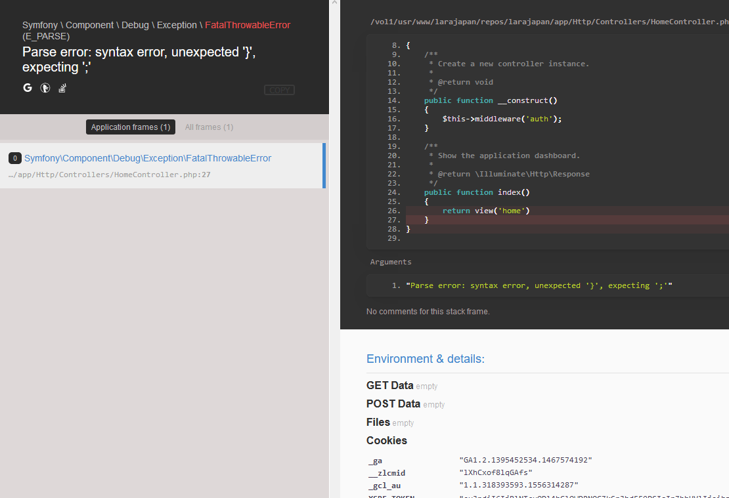
Task: Click the frame number 0 badge
Action: [14, 158]
